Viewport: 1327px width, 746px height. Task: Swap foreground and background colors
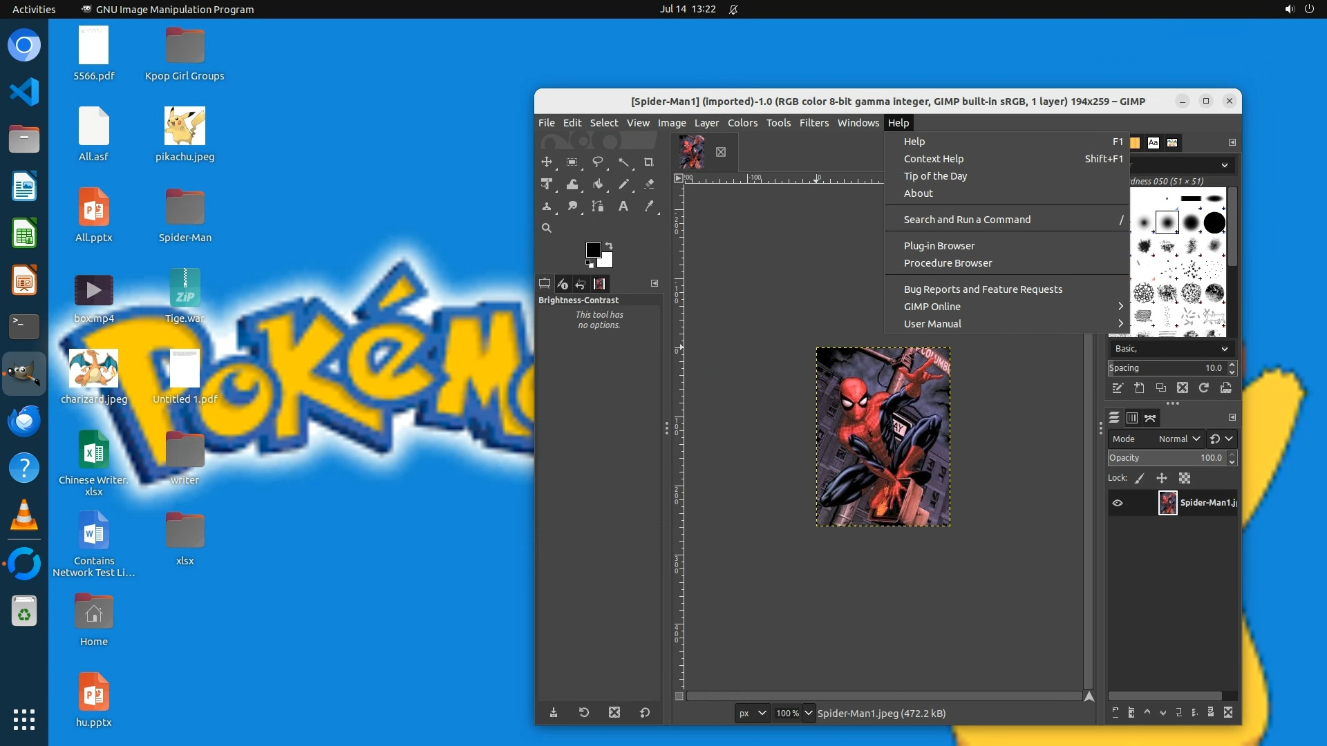click(609, 246)
